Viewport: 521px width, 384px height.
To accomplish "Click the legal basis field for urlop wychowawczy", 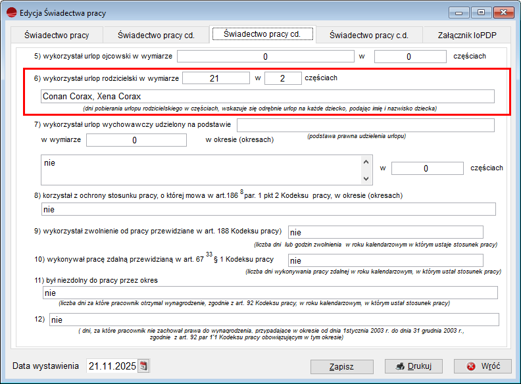I will pos(365,125).
